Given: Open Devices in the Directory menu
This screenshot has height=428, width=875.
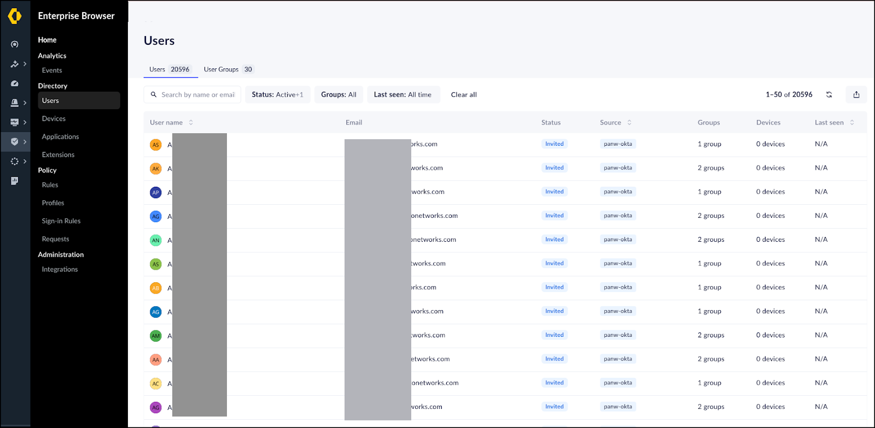Looking at the screenshot, I should point(54,118).
